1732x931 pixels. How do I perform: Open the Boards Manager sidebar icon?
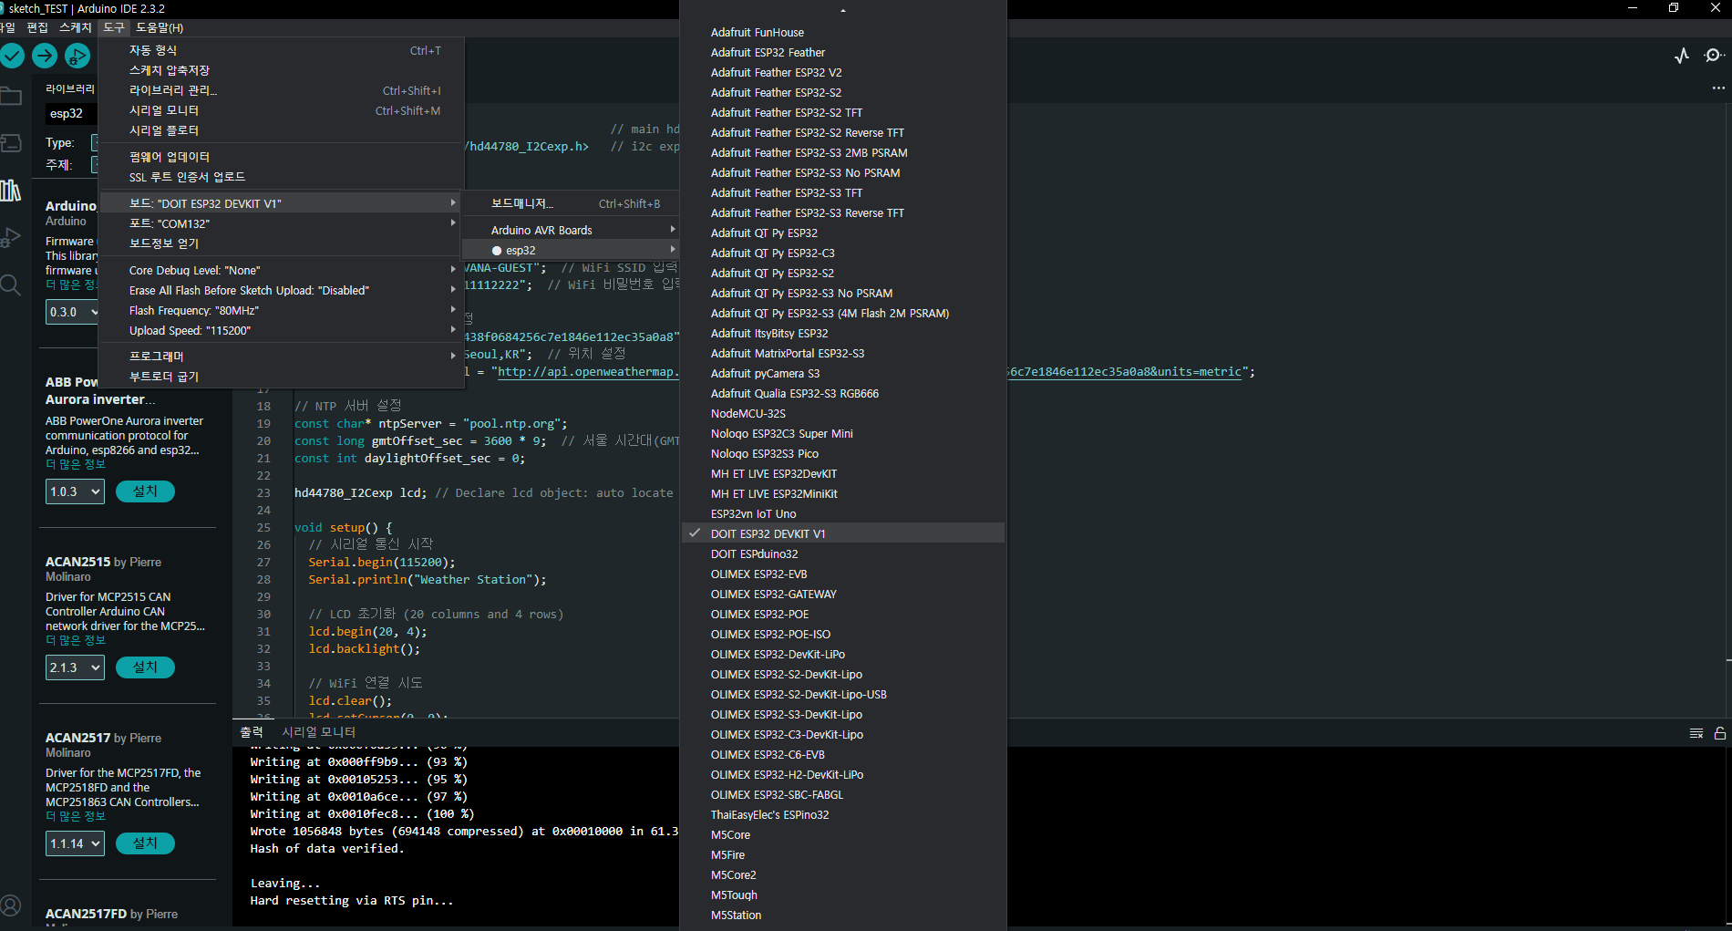[x=11, y=143]
